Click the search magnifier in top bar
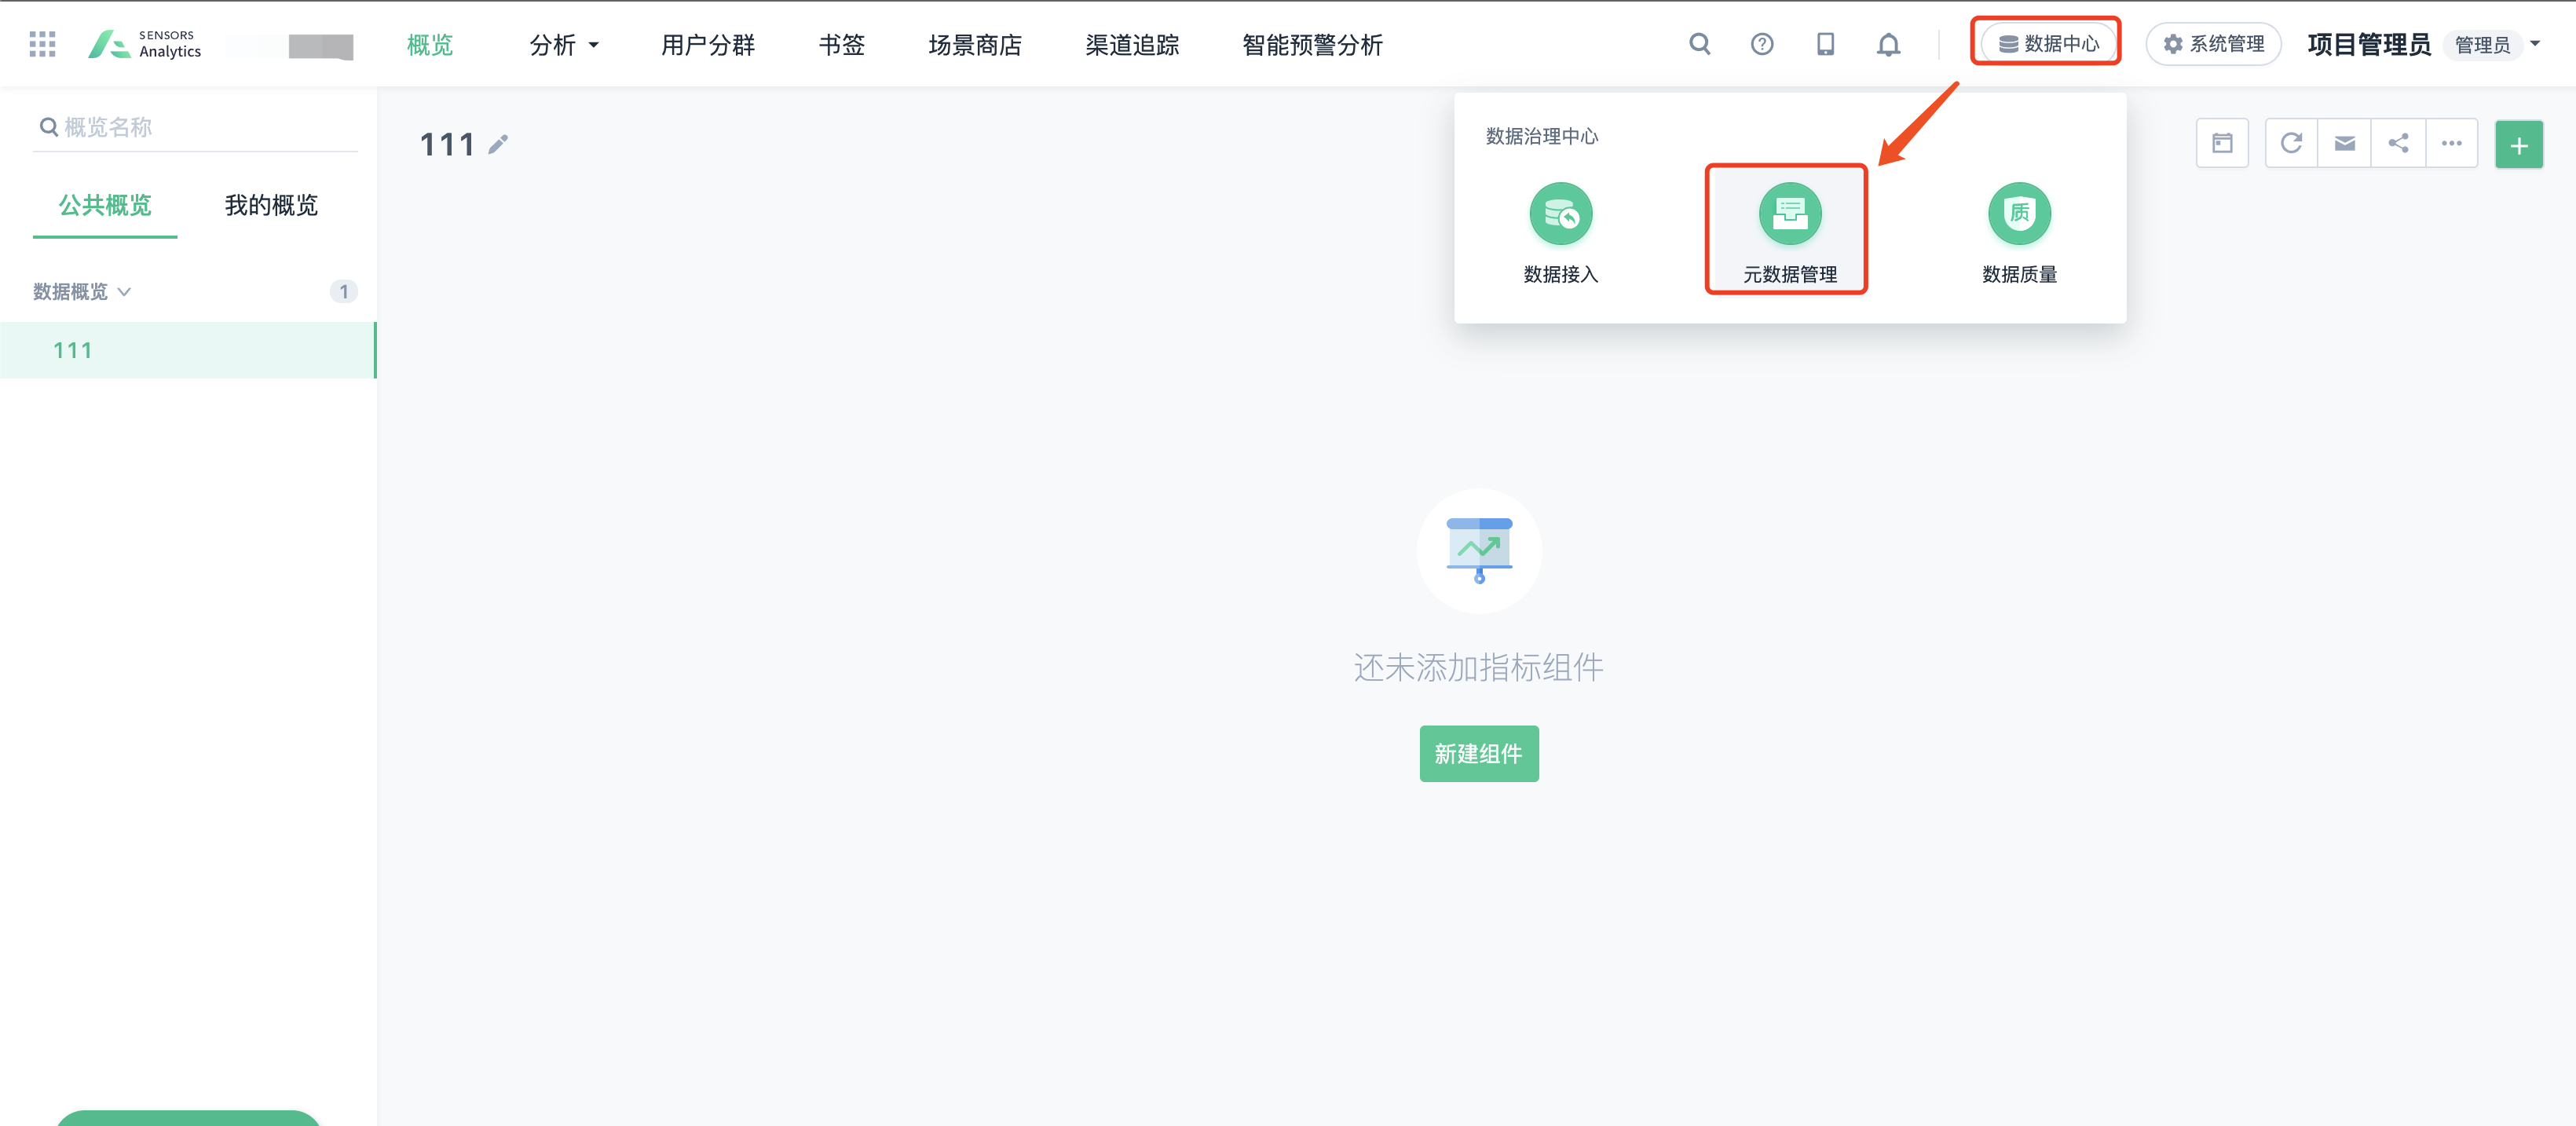The width and height of the screenshot is (2576, 1126). coord(1699,44)
